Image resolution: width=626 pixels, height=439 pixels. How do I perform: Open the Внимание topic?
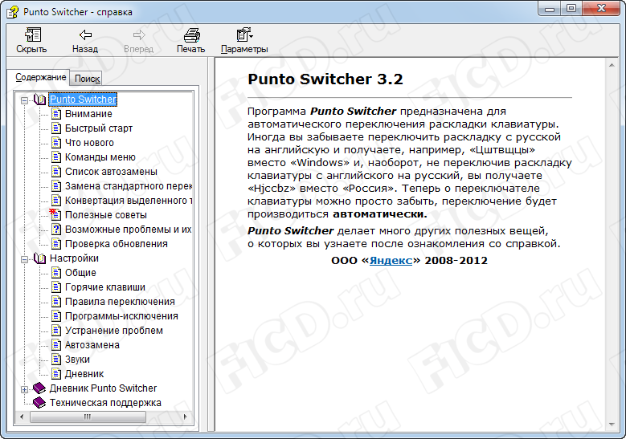(x=88, y=114)
